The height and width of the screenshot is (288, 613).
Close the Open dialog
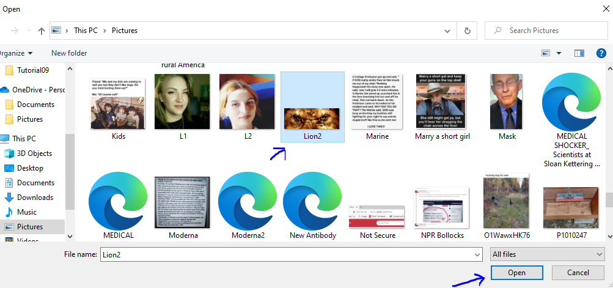point(606,9)
